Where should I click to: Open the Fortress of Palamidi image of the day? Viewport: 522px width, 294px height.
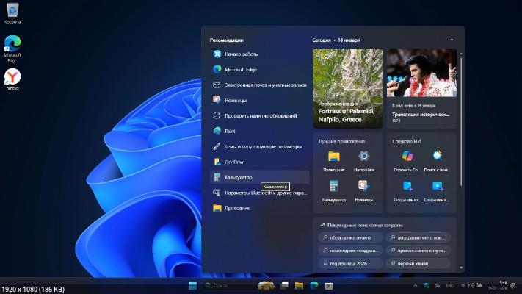347,88
